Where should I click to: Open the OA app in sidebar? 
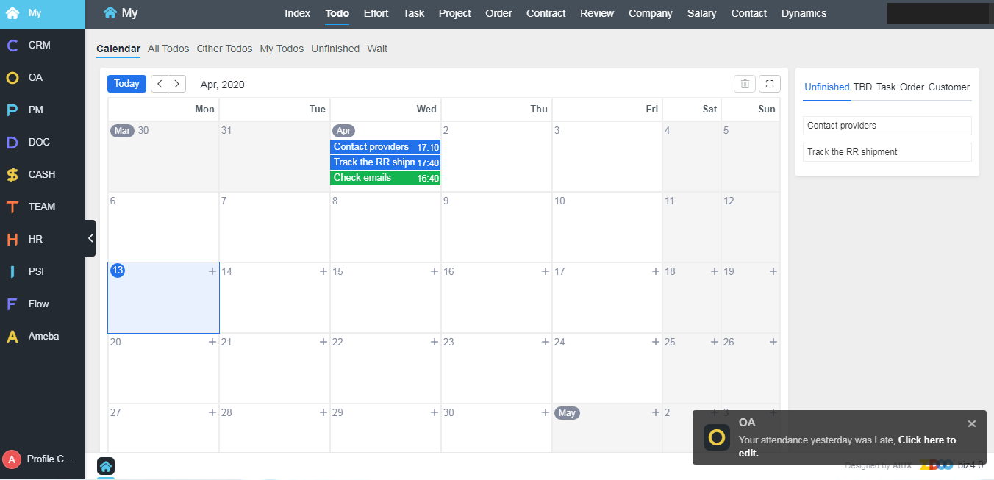point(43,77)
